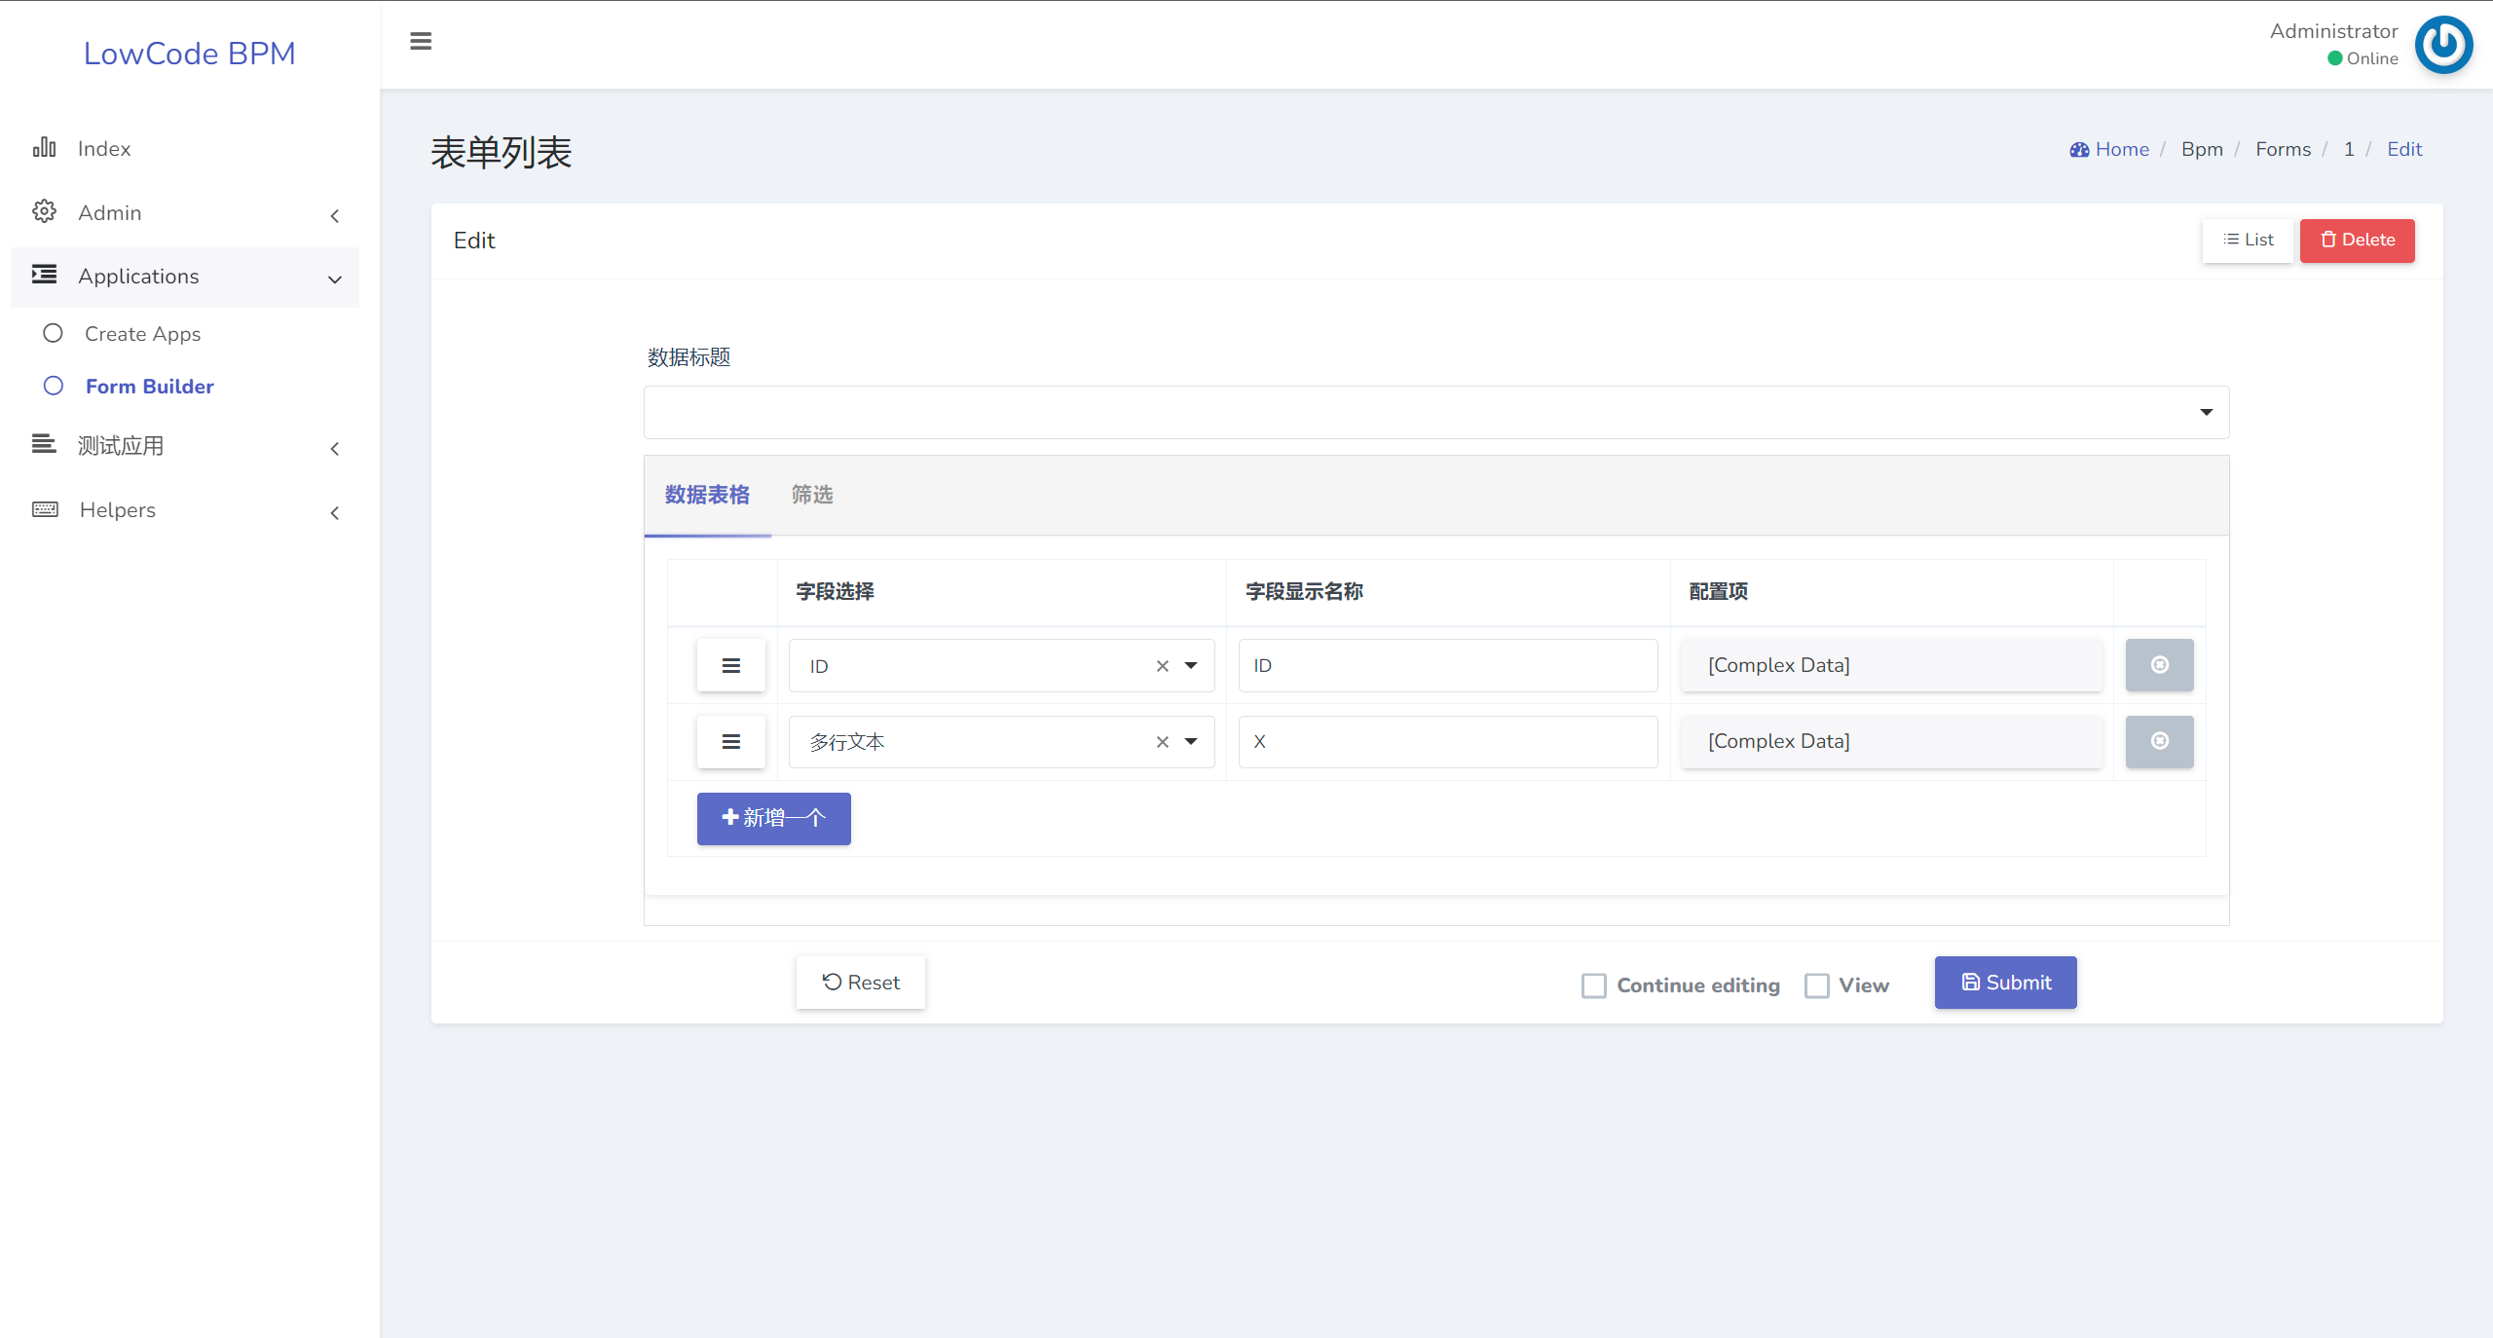Viewport: 2493px width, 1338px height.
Task: Remove the 多行文本 row using delete icon
Action: (2159, 741)
